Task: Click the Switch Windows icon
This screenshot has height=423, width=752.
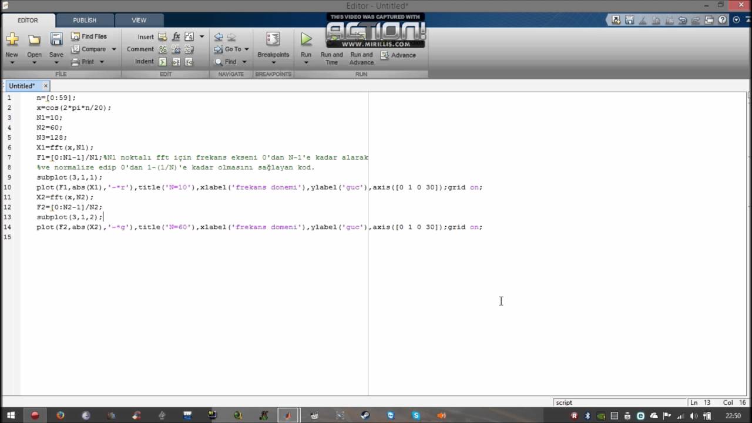Action: 709,20
